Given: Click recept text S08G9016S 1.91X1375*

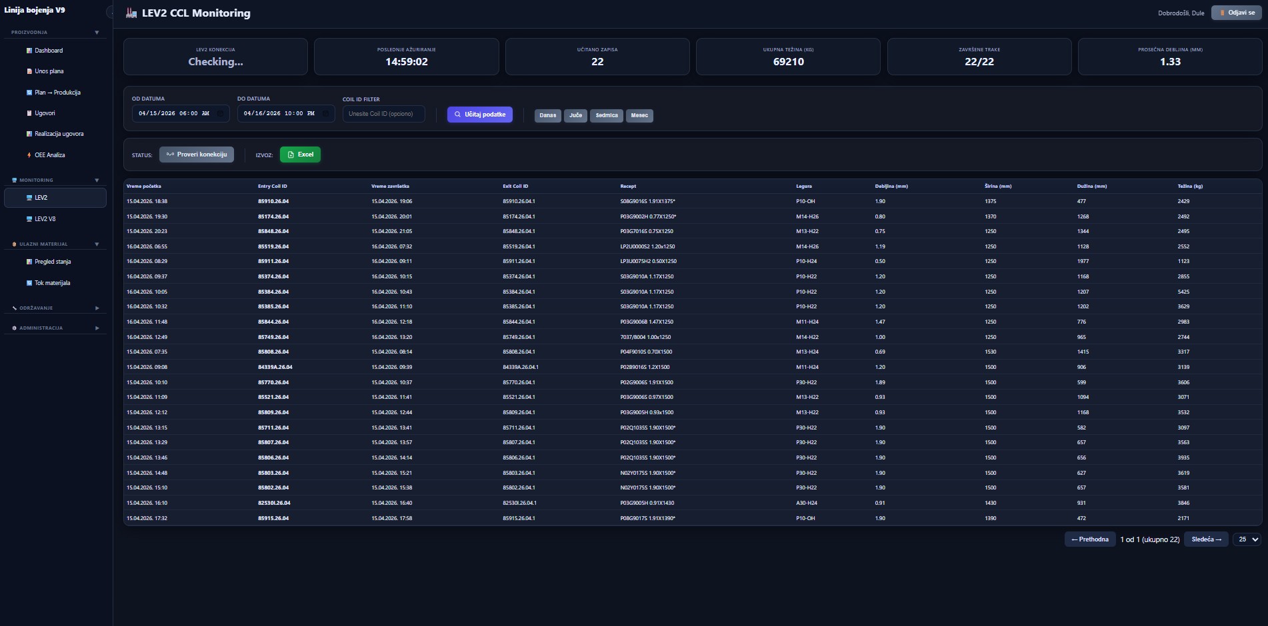Looking at the screenshot, I should (647, 201).
